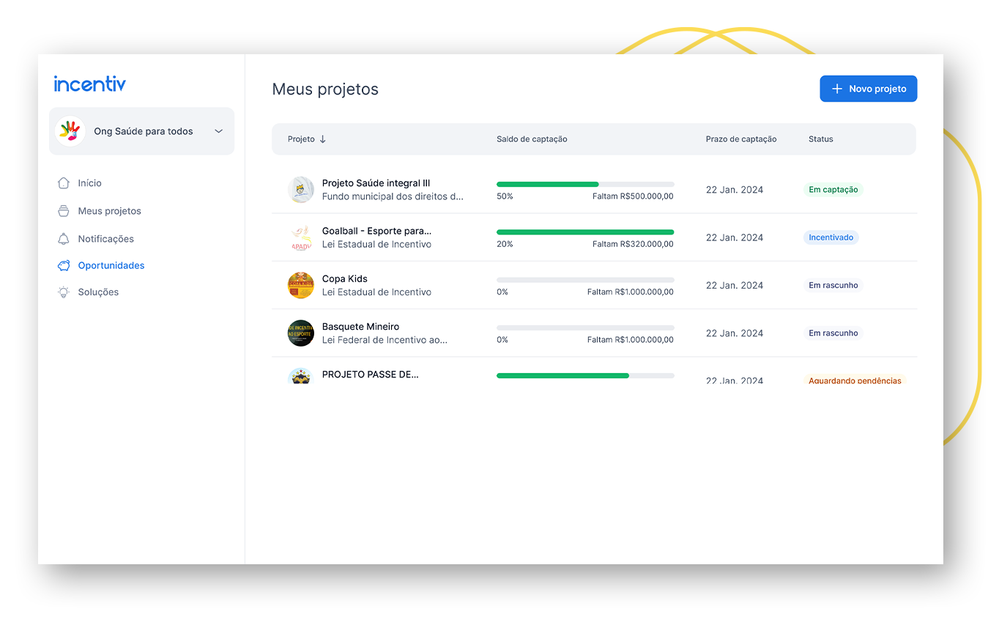The image size is (999, 617).
Task: Open the Copa Kids logo thumbnail
Action: (301, 285)
